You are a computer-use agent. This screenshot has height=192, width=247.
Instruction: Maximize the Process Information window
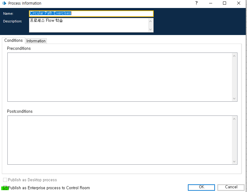(225, 3)
